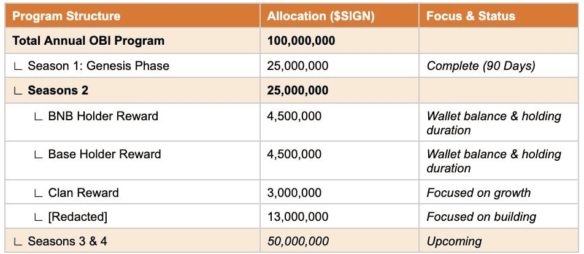The height and width of the screenshot is (254, 584).
Task: Select Season 1: Genesis Phase row
Action: (291, 66)
